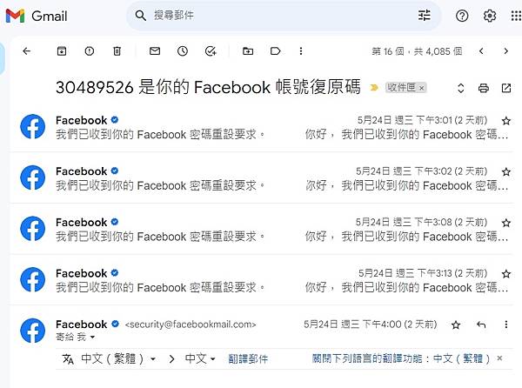Expand or collapse all messages
The height and width of the screenshot is (388, 522).
click(461, 88)
